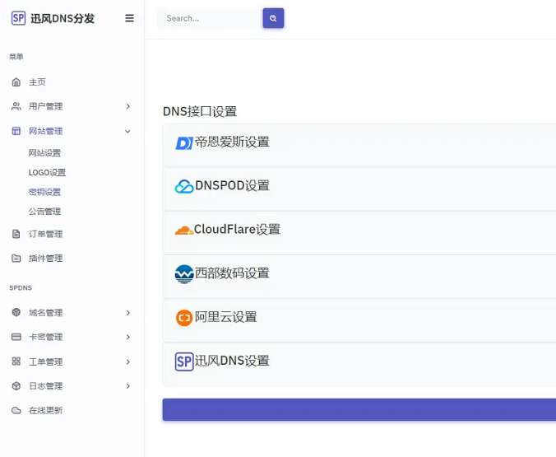
Task: Select 订单管理 in the sidebar
Action: pos(45,234)
